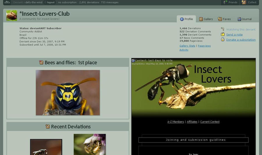Click the Journal Entry date line

152,64
